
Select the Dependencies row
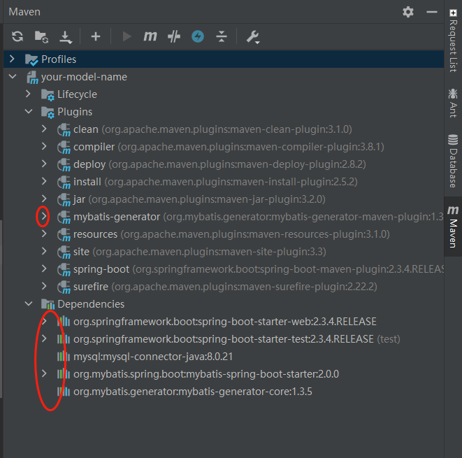[224, 304]
